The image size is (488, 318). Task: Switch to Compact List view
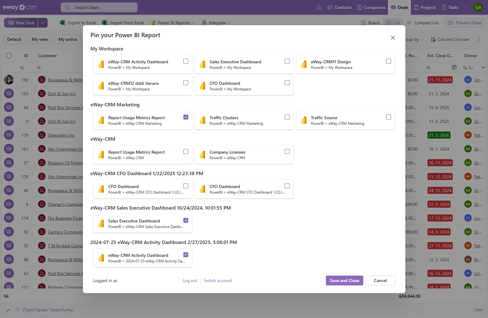pos(423,23)
